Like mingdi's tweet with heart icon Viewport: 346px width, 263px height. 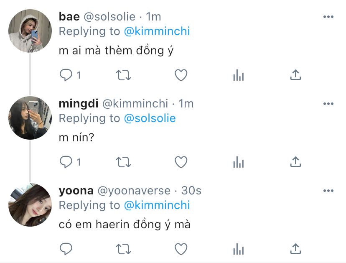click(x=181, y=162)
